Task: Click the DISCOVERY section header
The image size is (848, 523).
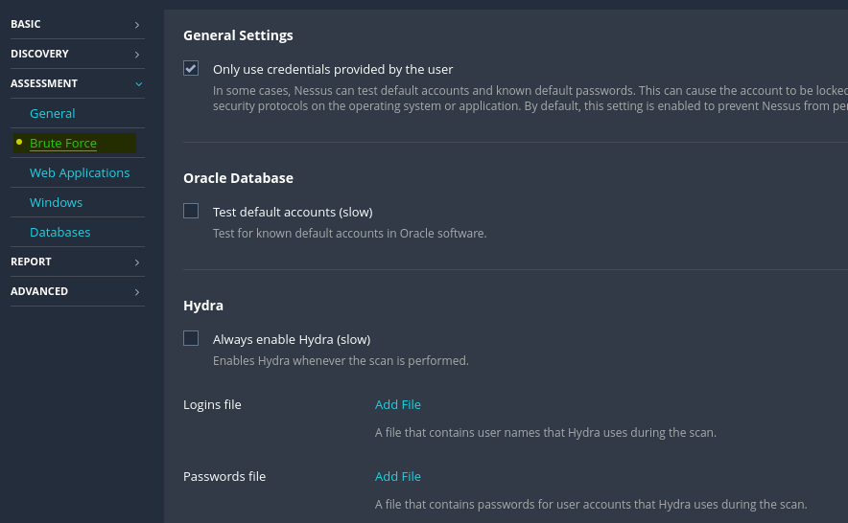Action: coord(39,54)
